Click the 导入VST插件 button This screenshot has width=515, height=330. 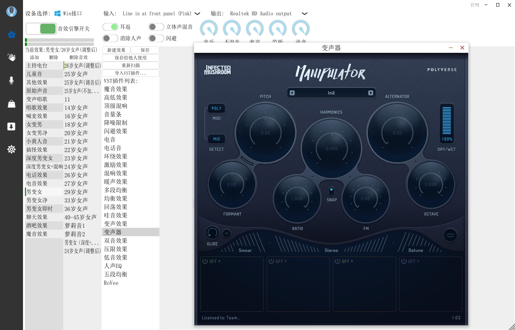point(131,73)
